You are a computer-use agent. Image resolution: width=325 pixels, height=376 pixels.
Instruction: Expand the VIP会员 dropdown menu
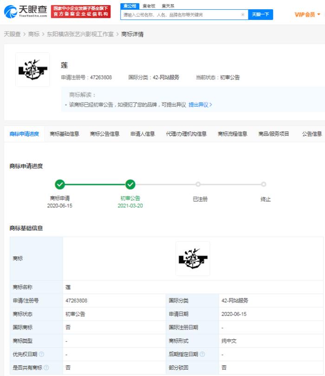point(307,15)
